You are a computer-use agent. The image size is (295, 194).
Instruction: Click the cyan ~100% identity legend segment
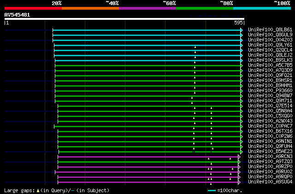point(262,8)
